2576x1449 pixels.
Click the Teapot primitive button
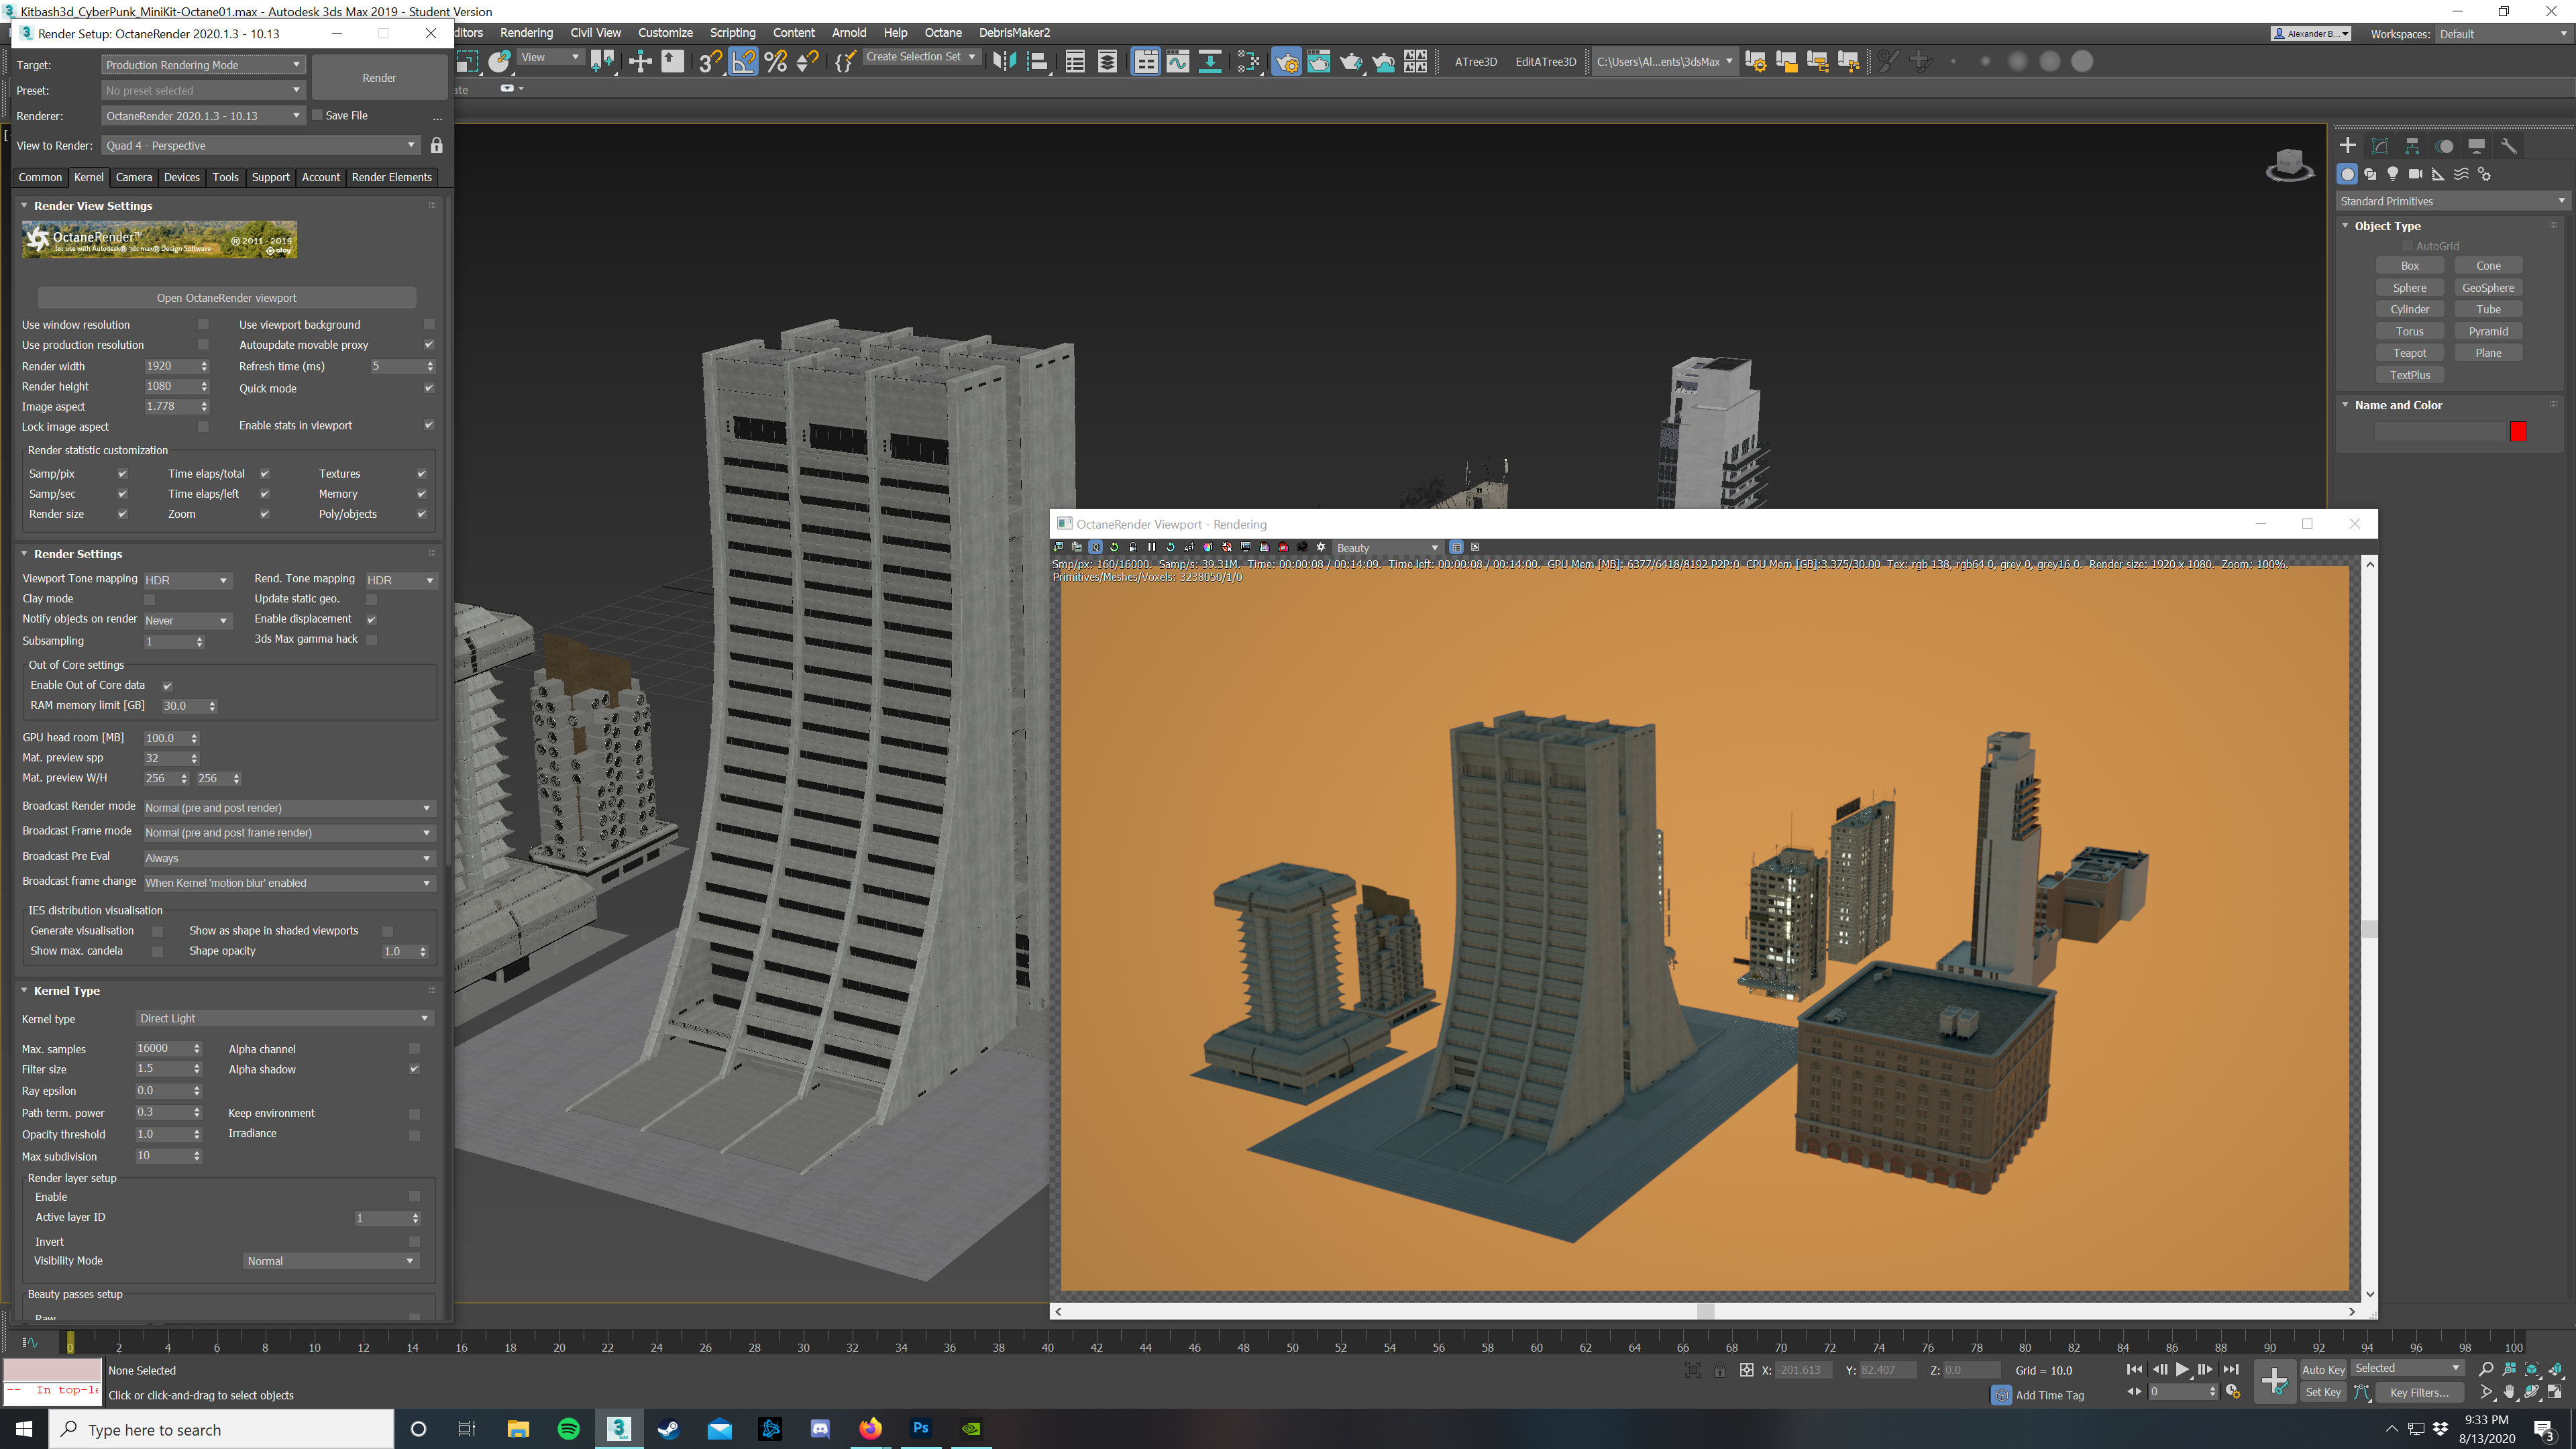[x=2409, y=353]
